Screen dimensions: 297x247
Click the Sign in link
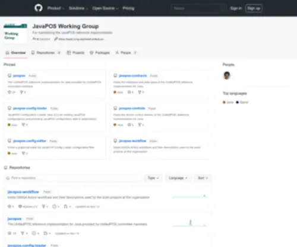click(236, 8)
